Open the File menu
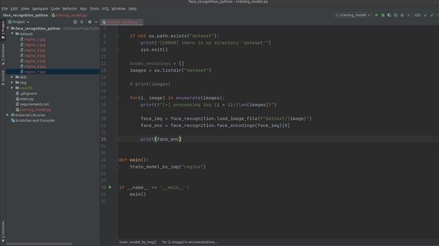 pos(5,9)
